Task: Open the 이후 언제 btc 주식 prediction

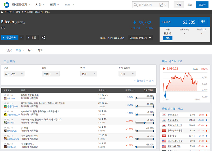Action: point(29,136)
